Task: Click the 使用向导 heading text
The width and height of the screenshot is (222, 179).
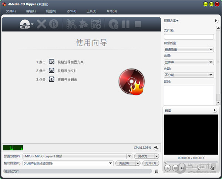Action: tap(91, 43)
